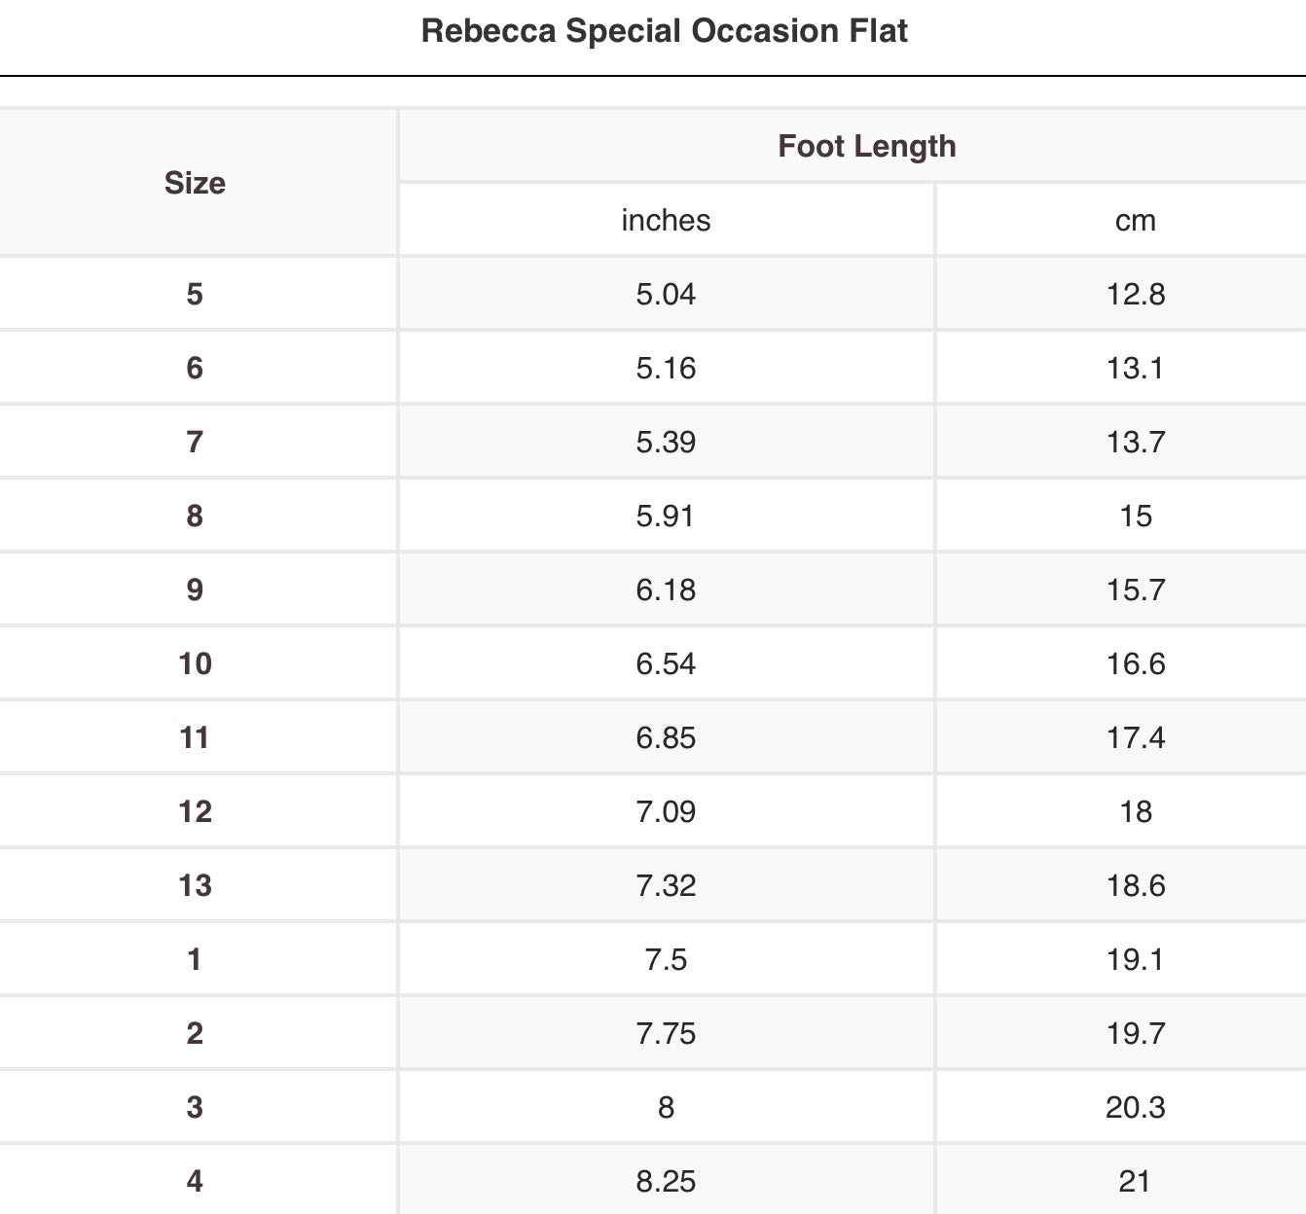This screenshot has width=1306, height=1214.
Task: Click the 6.18 inches measurement
Action: click(666, 589)
